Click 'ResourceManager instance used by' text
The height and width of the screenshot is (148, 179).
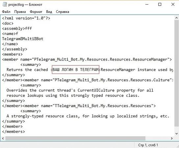(137, 70)
